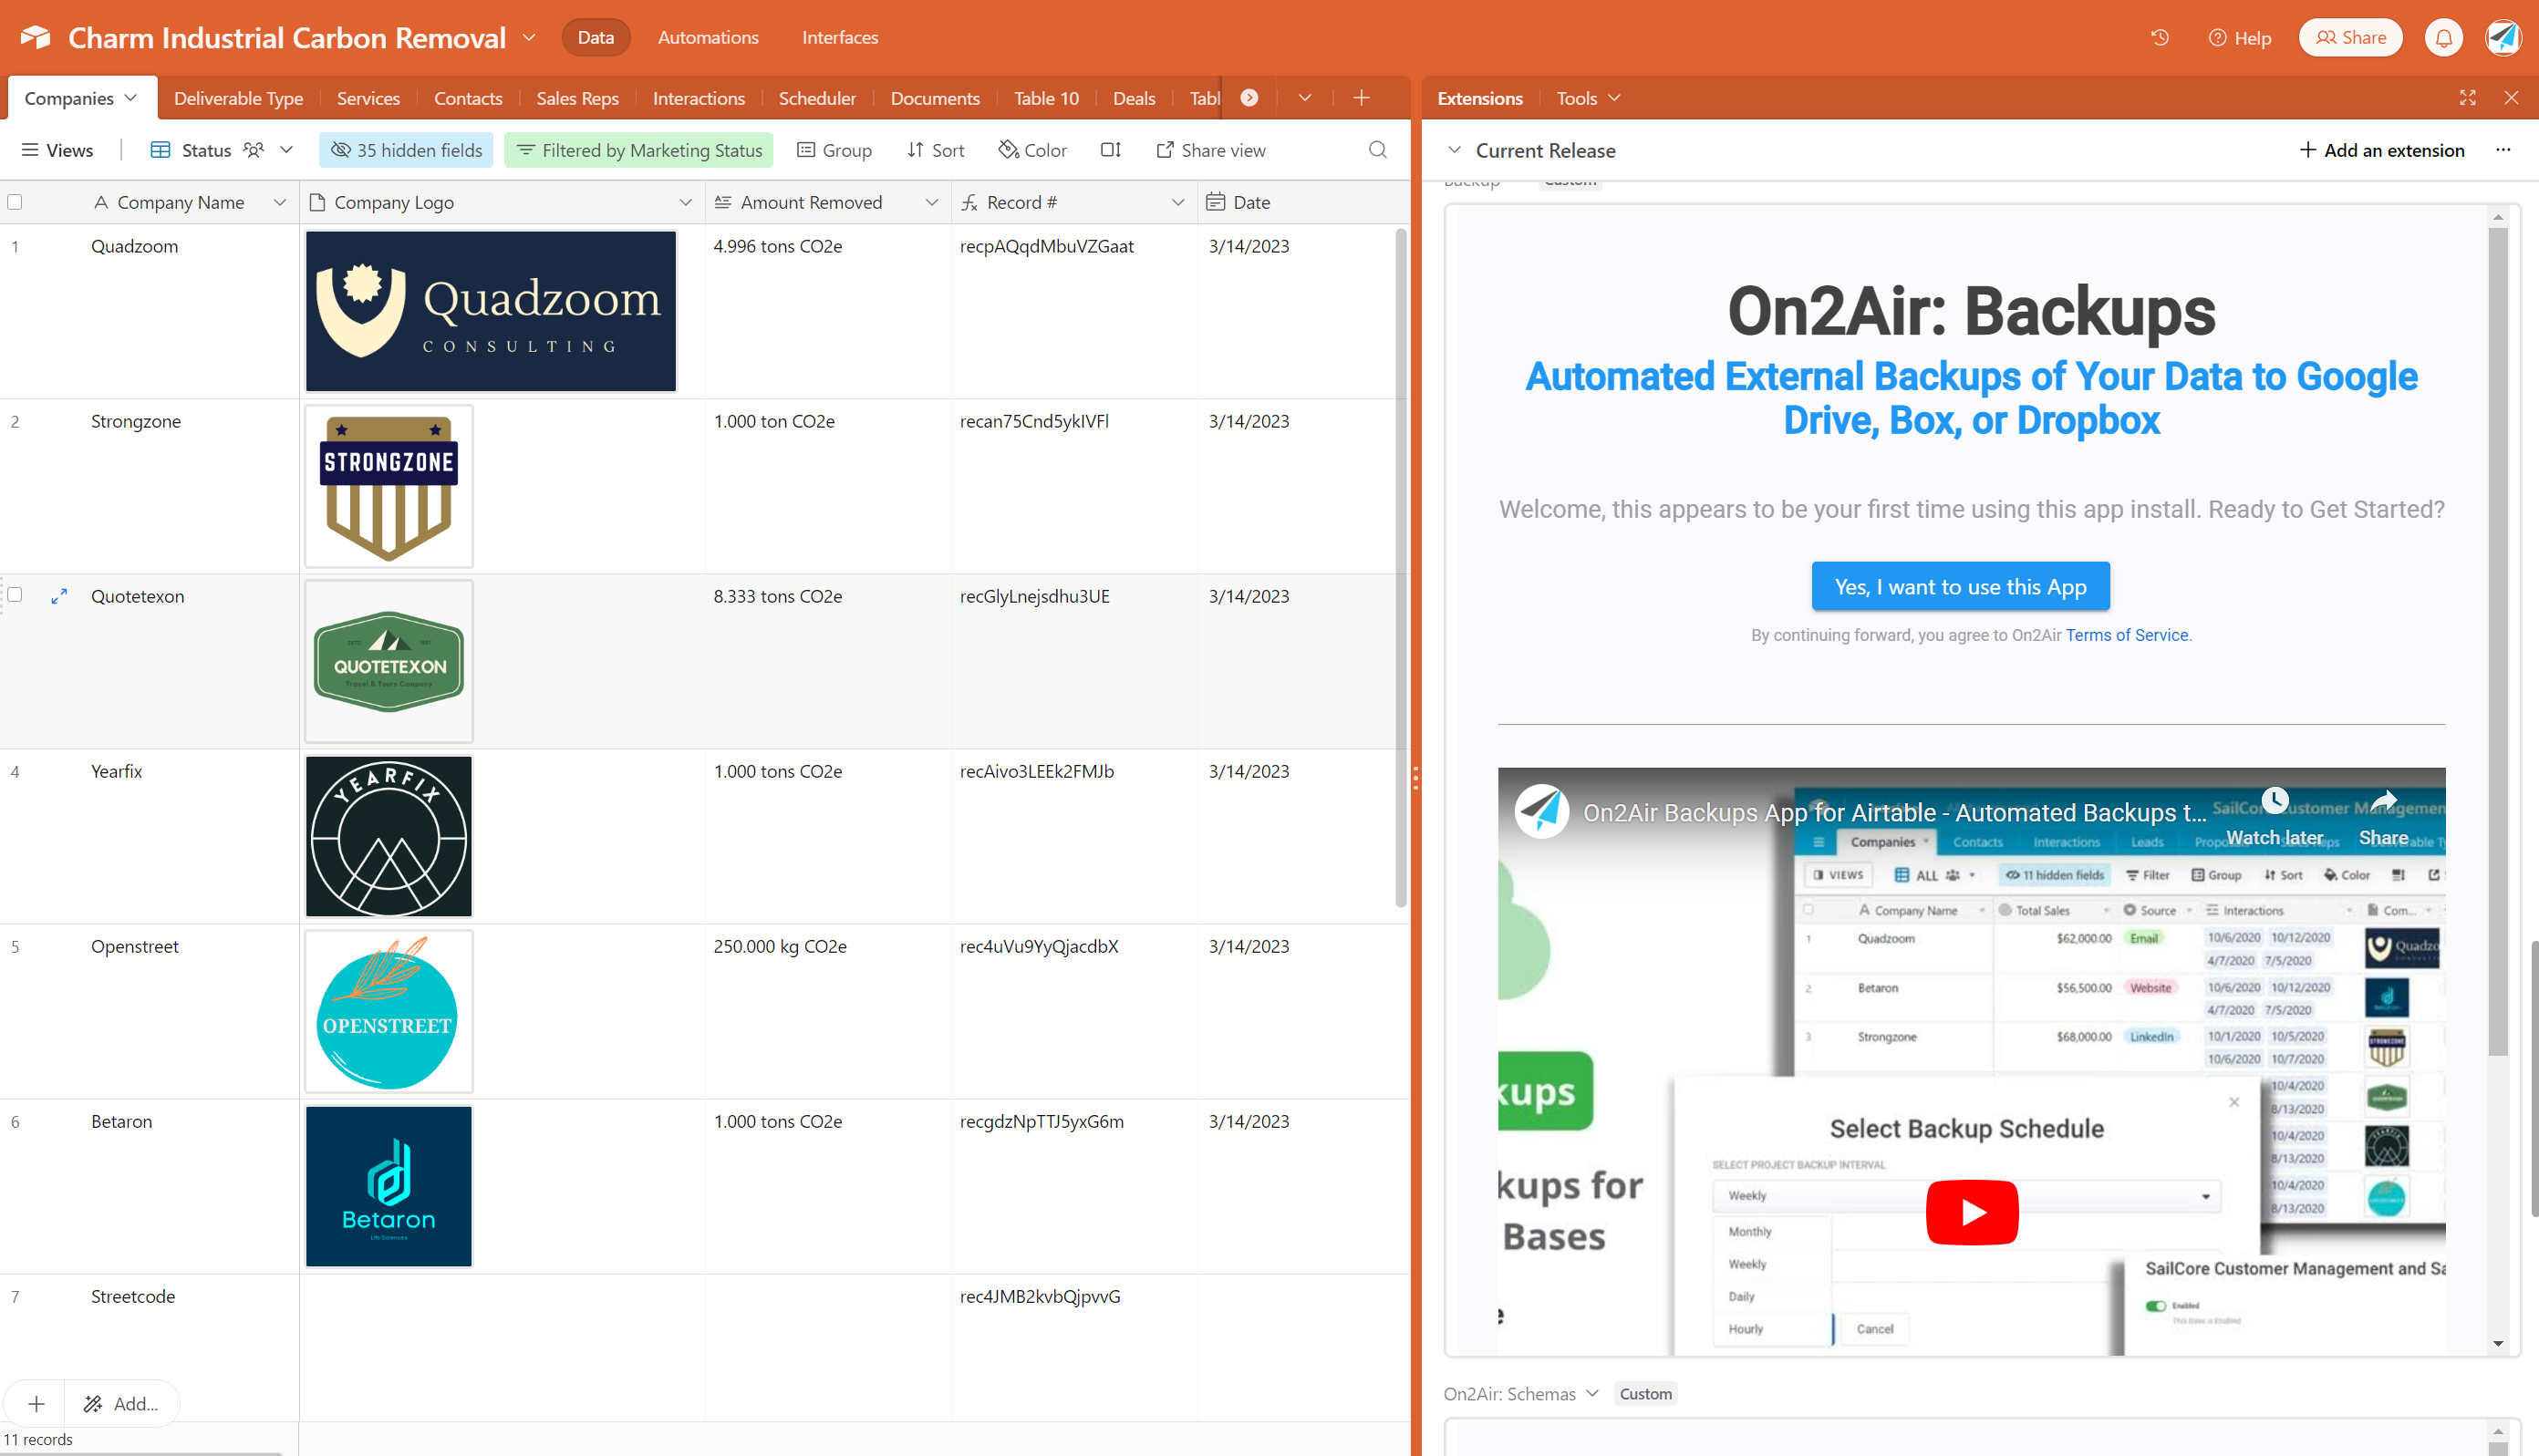Open the base snapshot history
Viewport: 2539px width, 1456px height.
coord(2157,37)
